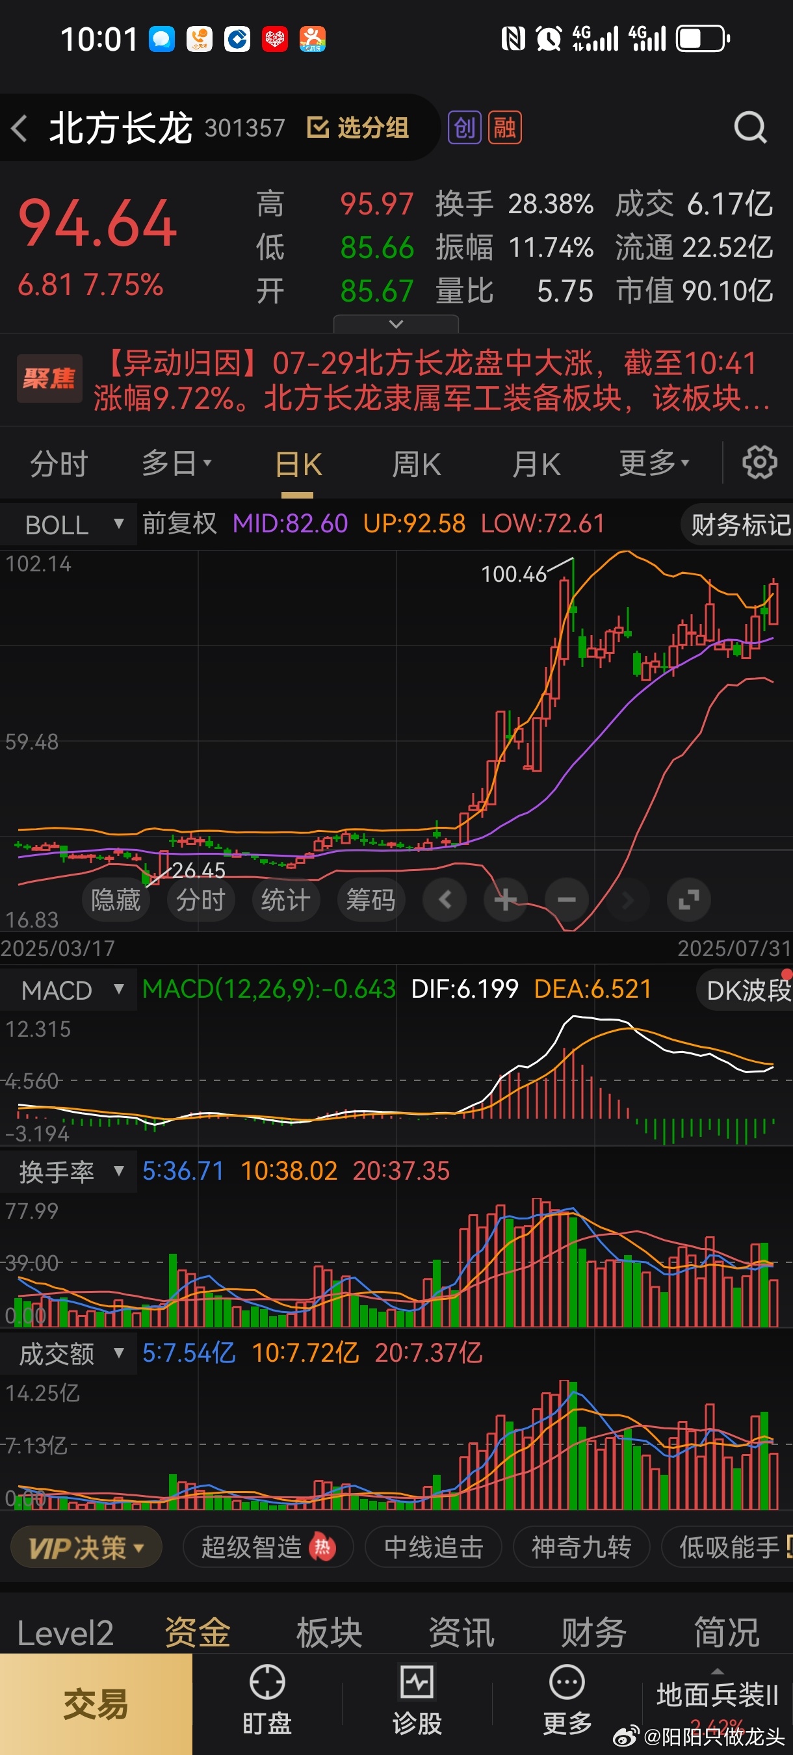Open 资金 tab
Screen dimensions: 793x1755
(198, 1633)
